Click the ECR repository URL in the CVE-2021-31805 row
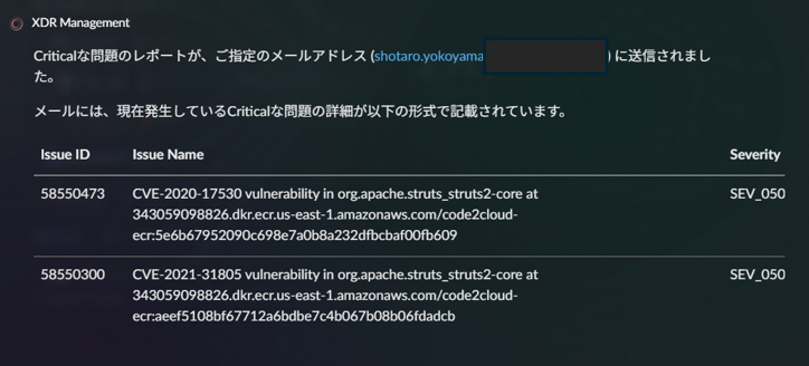Viewport: 809px width, 366px height. (324, 295)
